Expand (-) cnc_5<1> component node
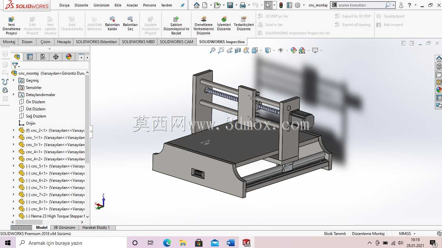 14,166
